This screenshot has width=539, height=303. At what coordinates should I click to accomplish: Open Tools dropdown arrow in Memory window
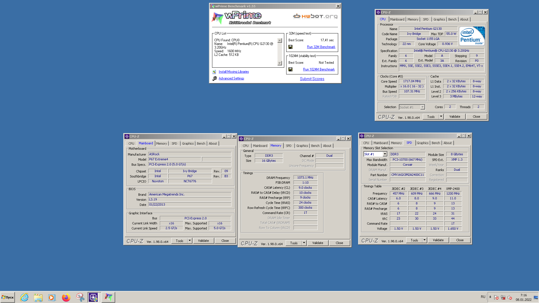pos(304,243)
